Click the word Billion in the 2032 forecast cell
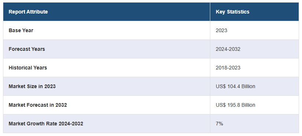302x136 pixels. pos(248,105)
